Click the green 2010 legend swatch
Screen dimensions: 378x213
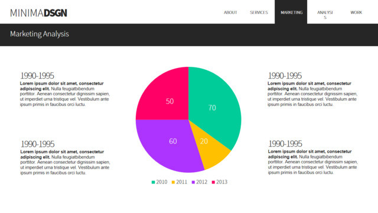coord(153,182)
